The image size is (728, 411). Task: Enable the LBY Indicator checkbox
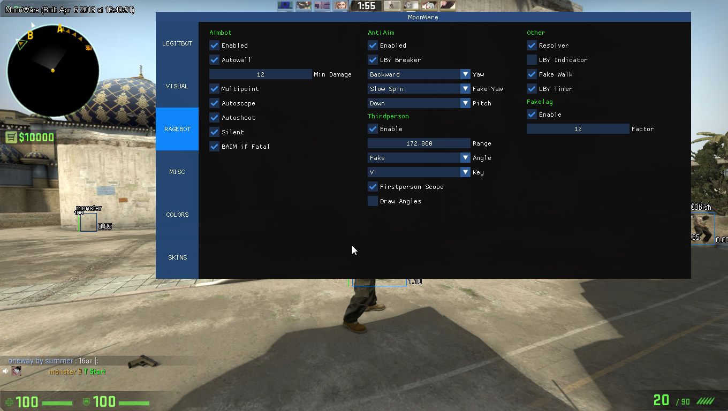coord(532,60)
